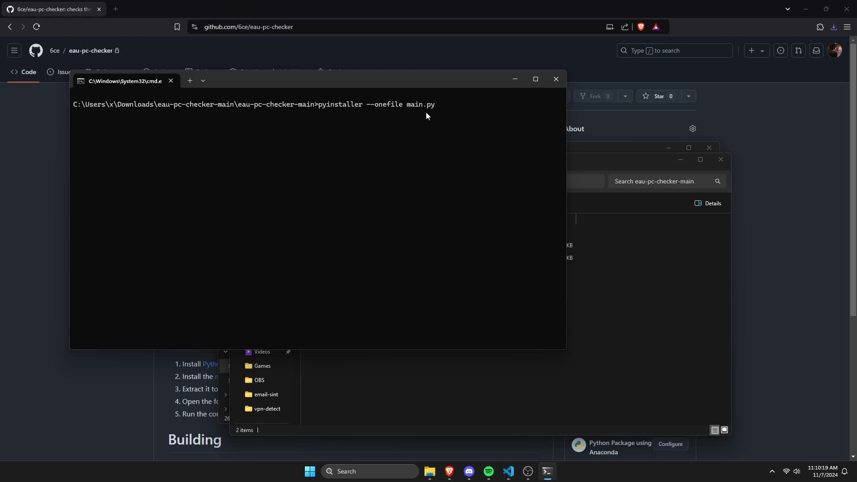The width and height of the screenshot is (857, 482).
Task: Open Brave Rewards triangle icon
Action: coord(656,27)
